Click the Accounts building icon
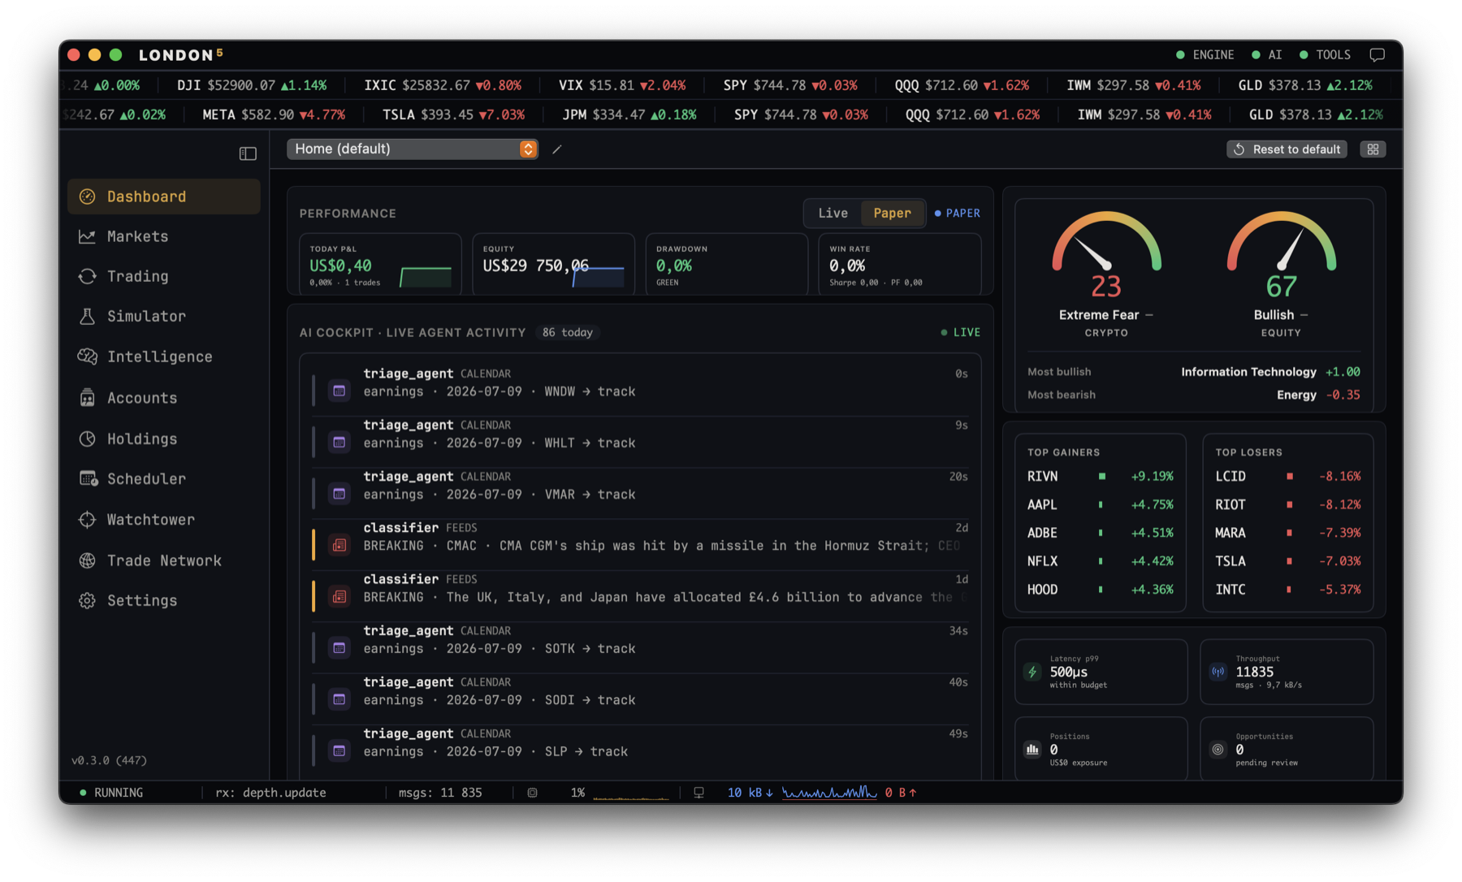Viewport: 1462px width, 882px height. tap(87, 398)
